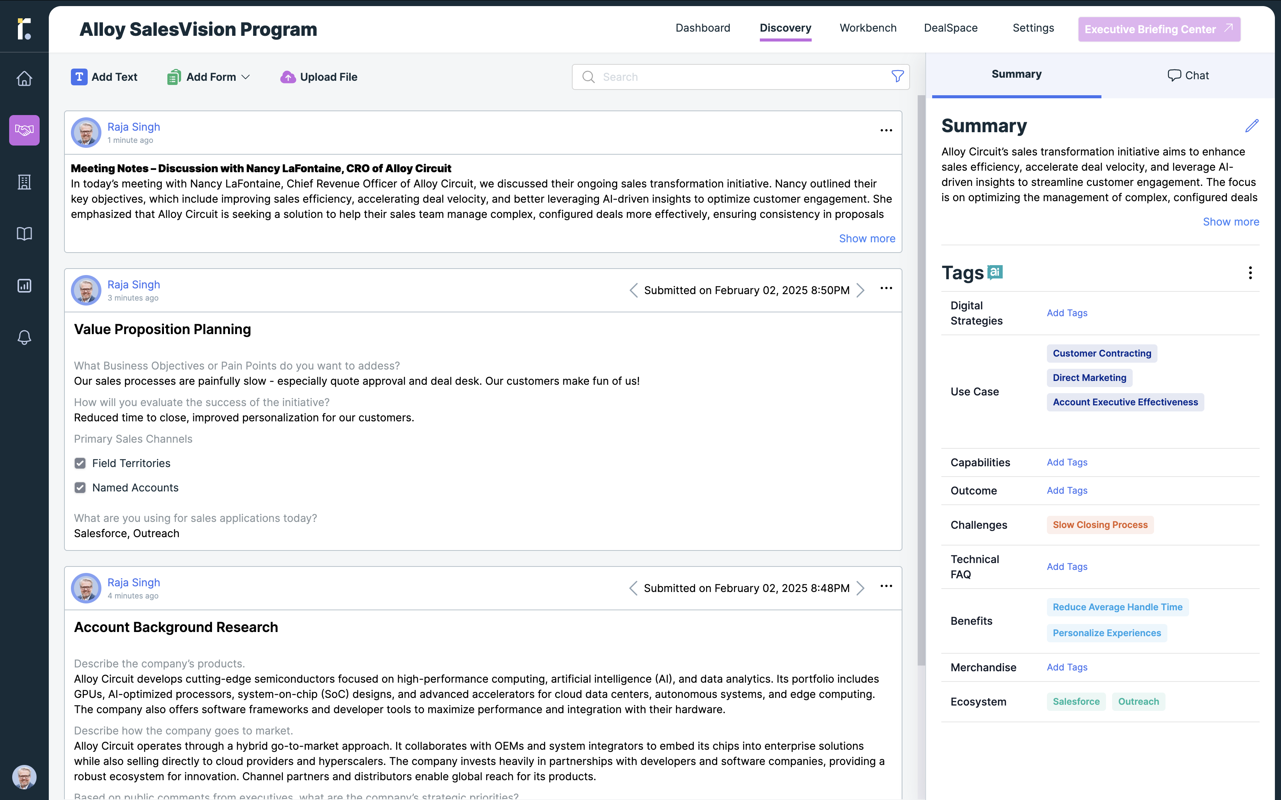Image resolution: width=1281 pixels, height=800 pixels.
Task: Open options menu on Meeting Notes card
Action: point(886,131)
